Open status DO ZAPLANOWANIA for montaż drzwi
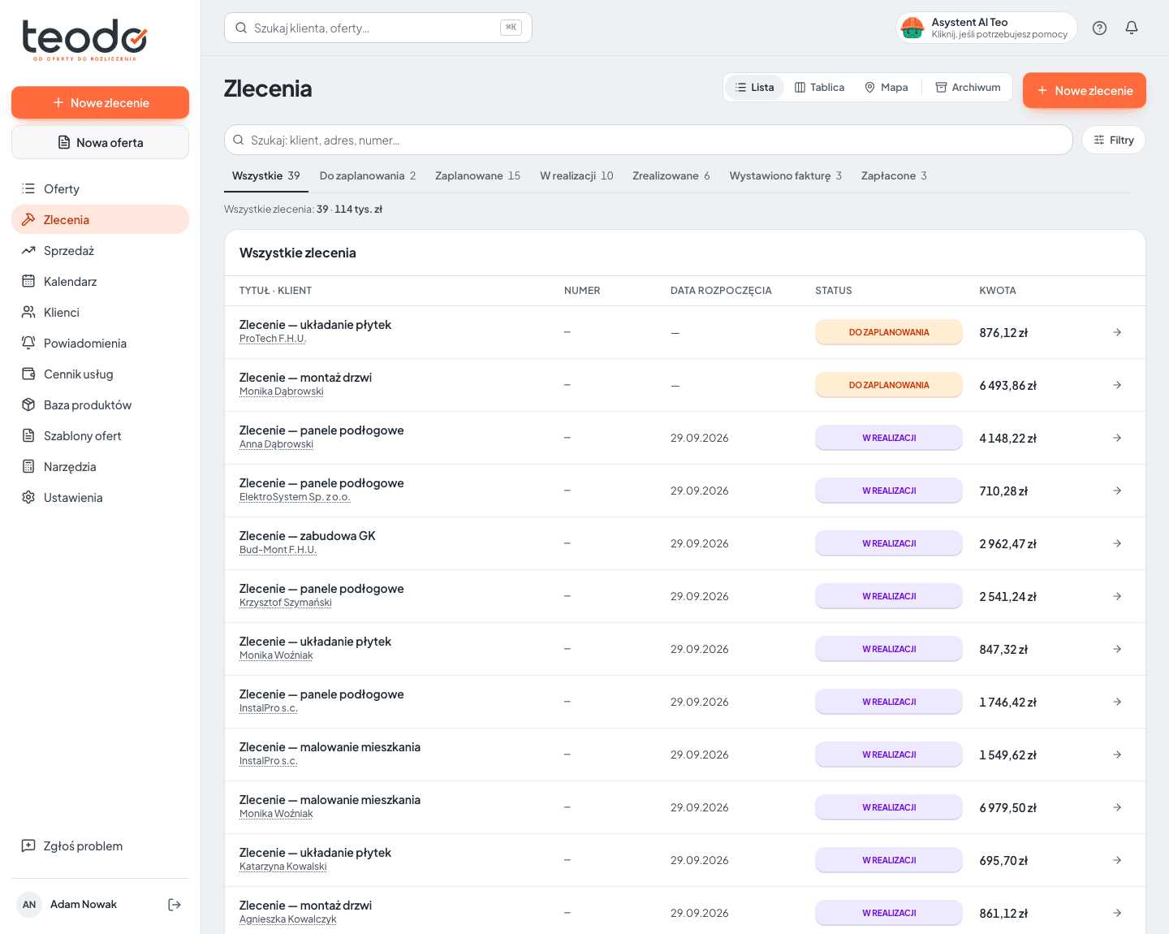This screenshot has width=1169, height=934. click(889, 385)
